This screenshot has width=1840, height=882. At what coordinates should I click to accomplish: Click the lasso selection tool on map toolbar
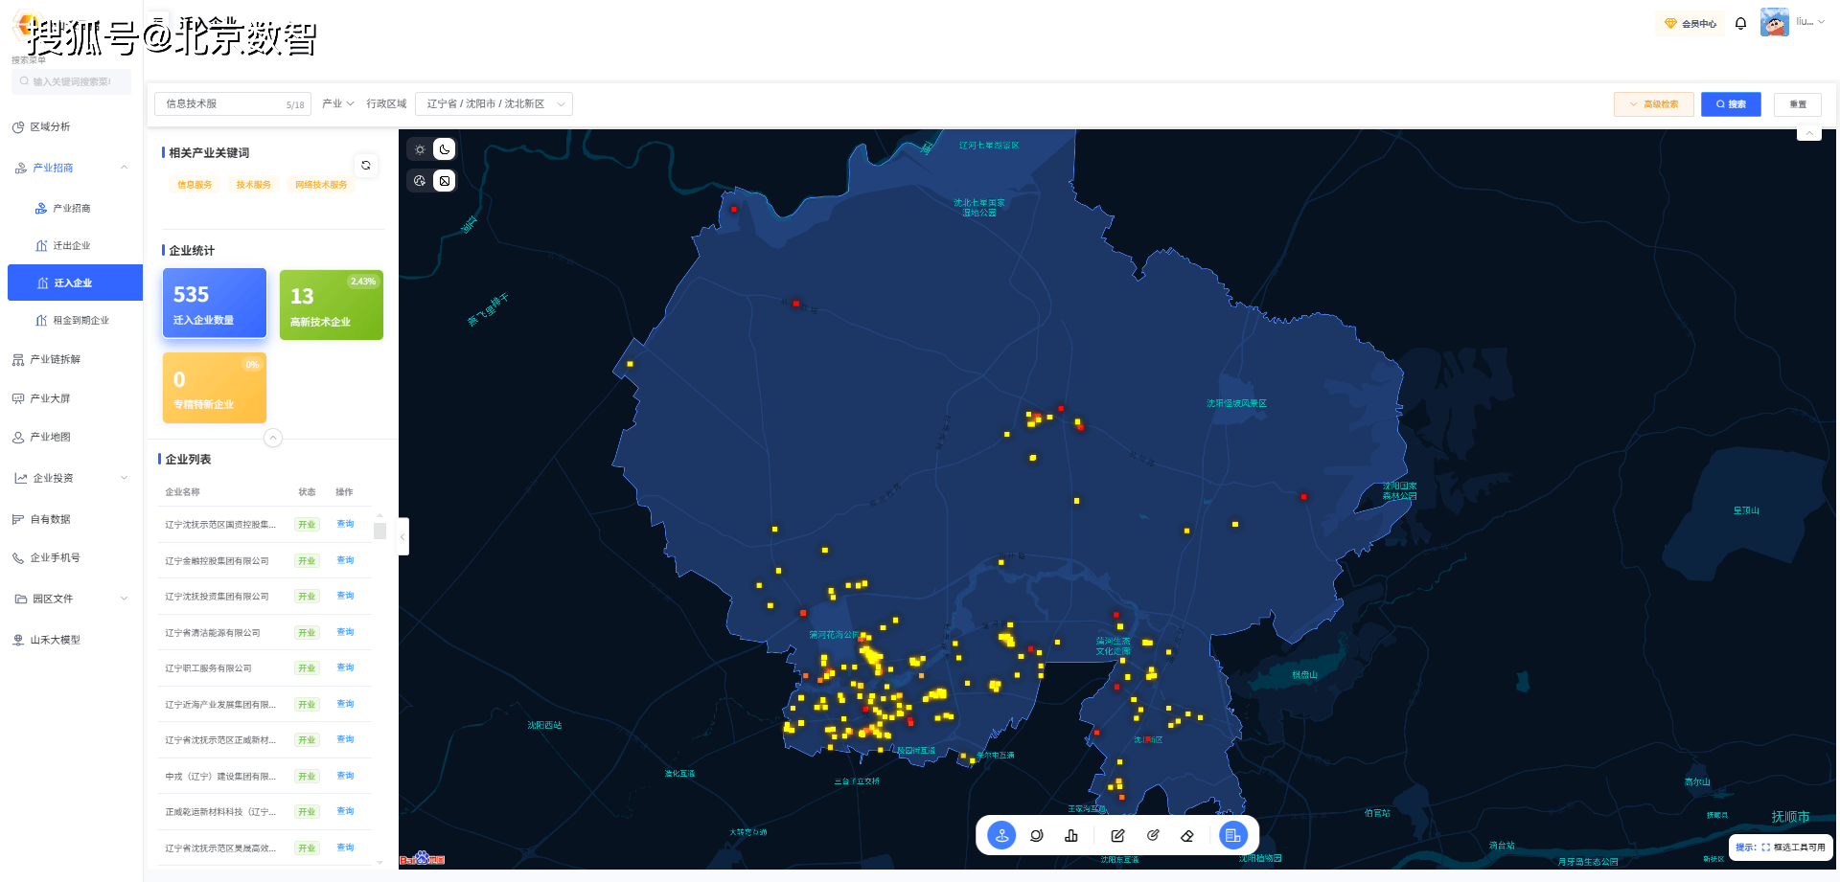(1036, 835)
